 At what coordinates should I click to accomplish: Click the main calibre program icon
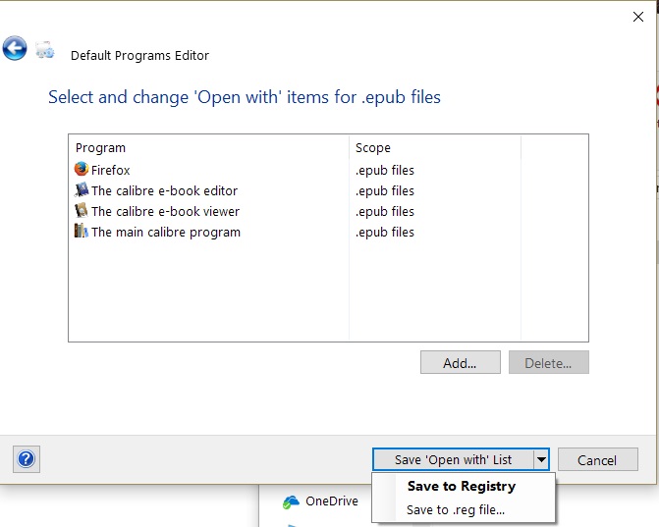(x=82, y=232)
